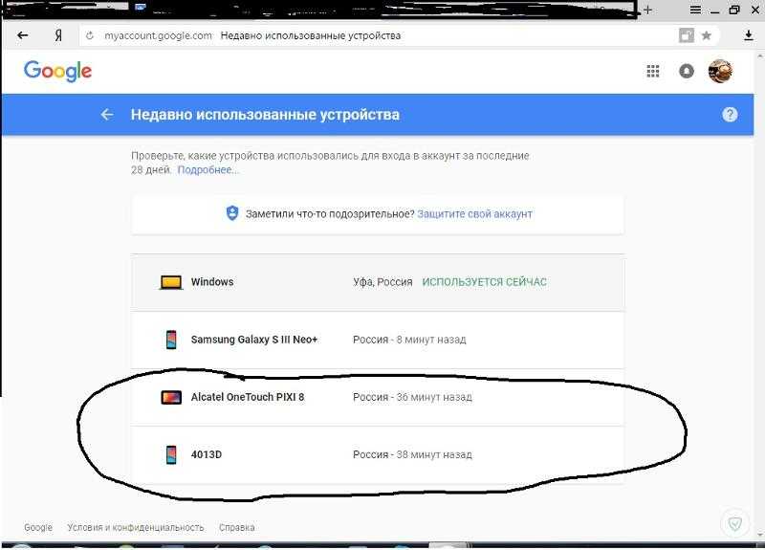The width and height of the screenshot is (765, 550).
Task: Open the downloads arrow icon
Action: point(749,35)
